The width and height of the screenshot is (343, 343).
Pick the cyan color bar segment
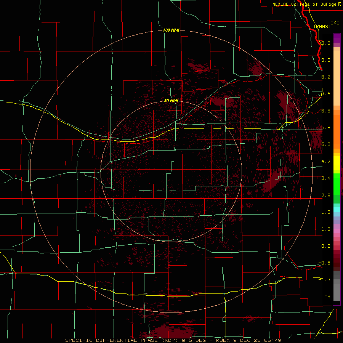[337, 210]
